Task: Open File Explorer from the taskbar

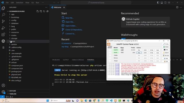Action: click(82, 100)
